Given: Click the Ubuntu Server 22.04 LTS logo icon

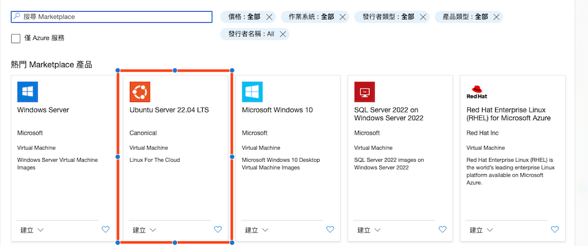Looking at the screenshot, I should (140, 92).
